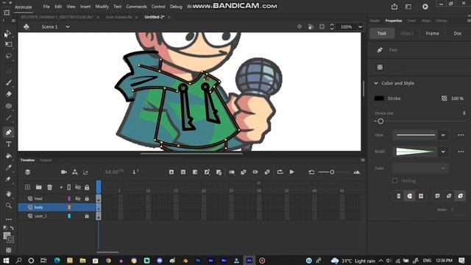Viewport: 471px width, 265px height.
Task: Delete layer with trash icon
Action: (x=50, y=187)
